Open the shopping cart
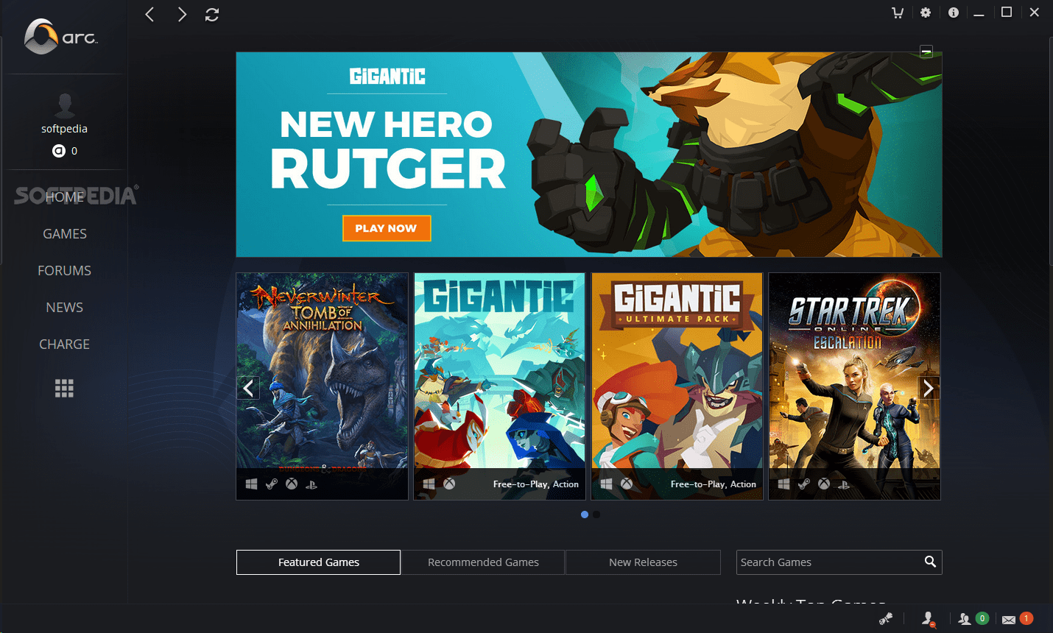Viewport: 1053px width, 633px height. coord(898,13)
